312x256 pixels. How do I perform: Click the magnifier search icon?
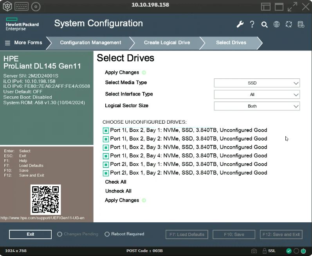click(264, 25)
